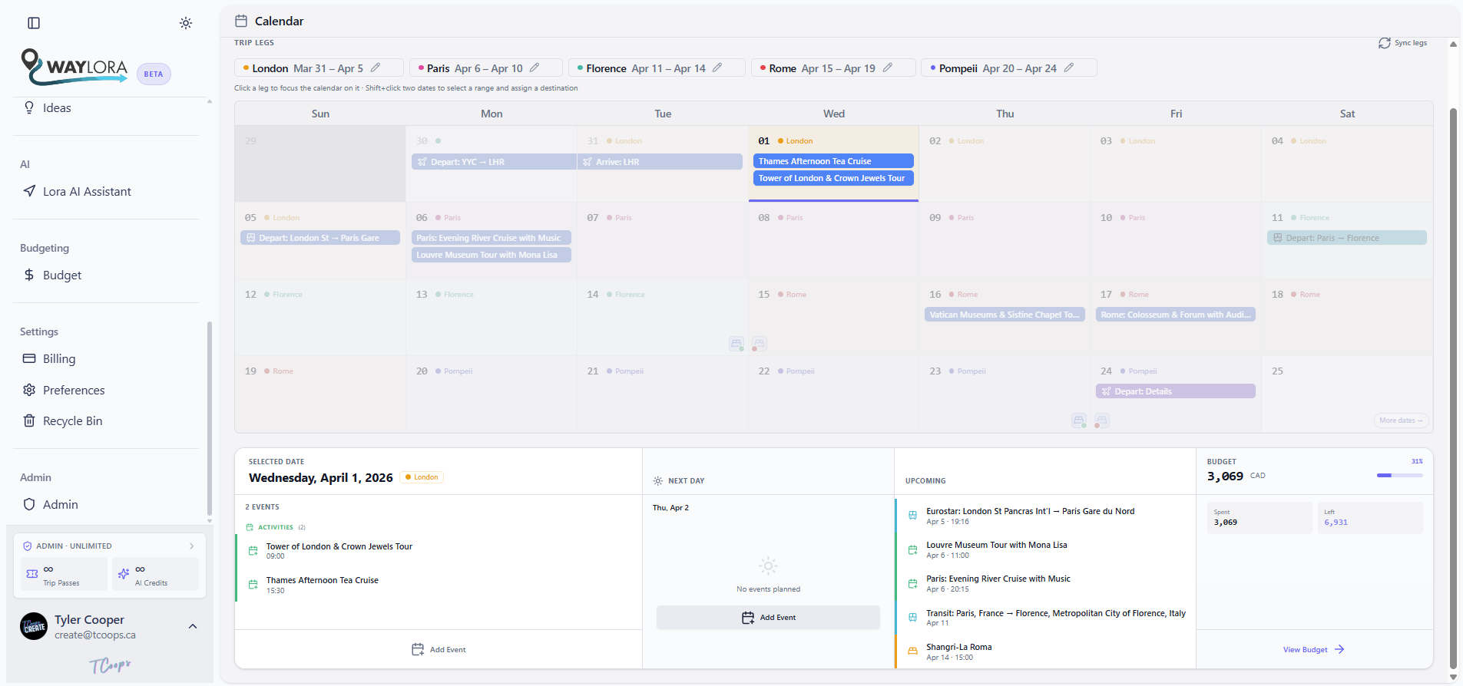The height and width of the screenshot is (686, 1463).
Task: Open Paris: Evening River Cruise calendar event
Action: click(492, 238)
